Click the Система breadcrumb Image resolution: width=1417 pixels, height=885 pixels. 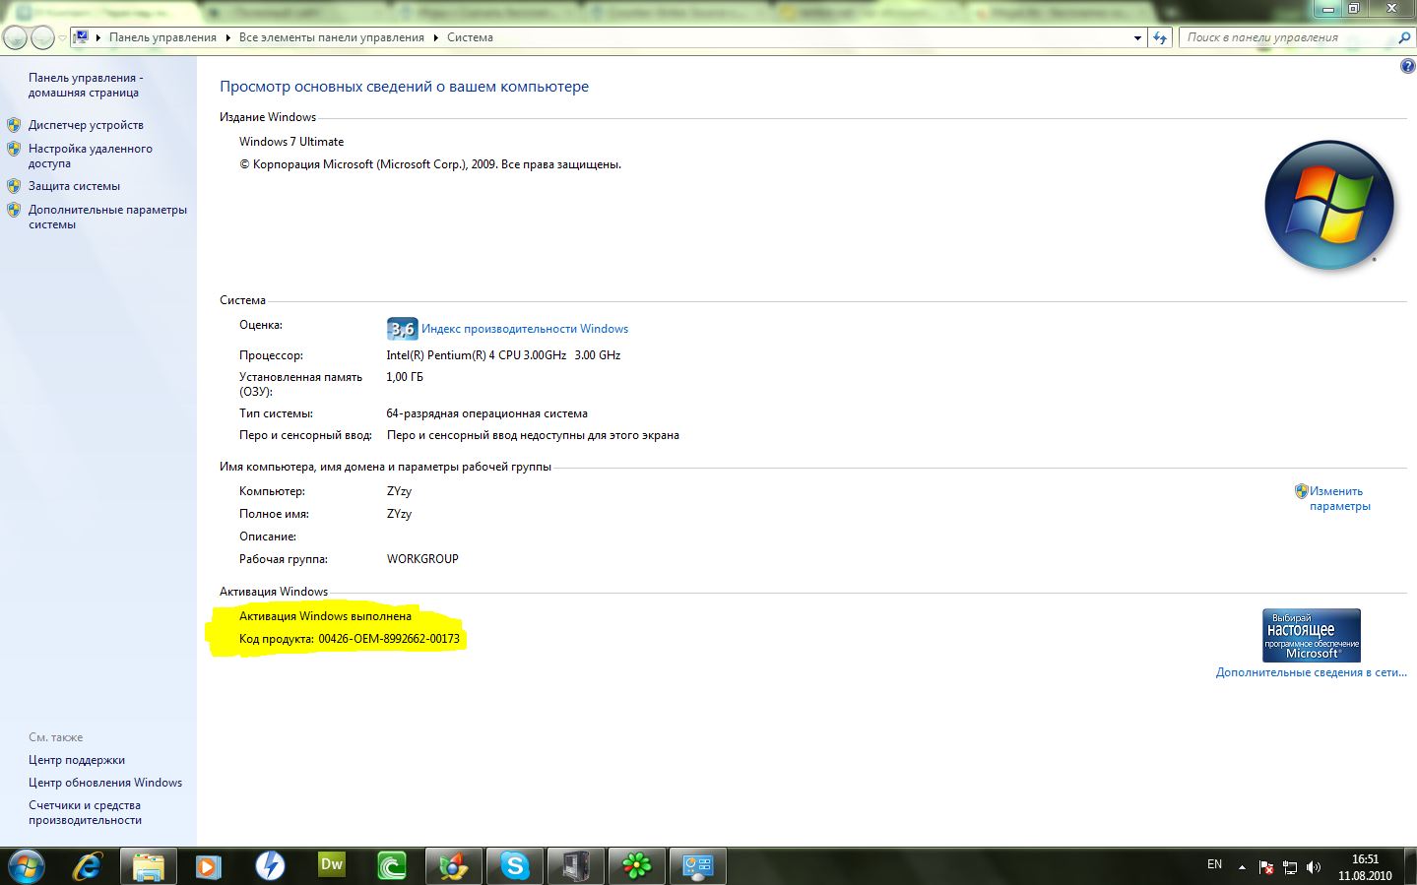tap(470, 37)
